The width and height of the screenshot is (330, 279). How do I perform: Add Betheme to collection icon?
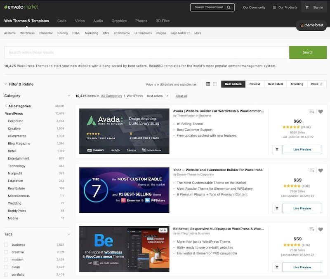coord(312,229)
